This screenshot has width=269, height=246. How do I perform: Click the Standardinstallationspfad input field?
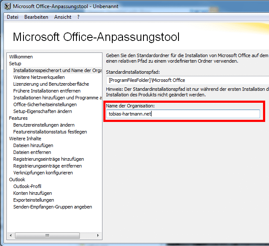tap(187, 80)
